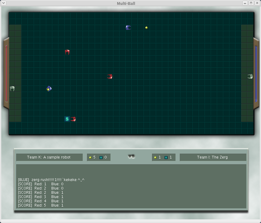Click the blue robot carrying the ball
The width and height of the screenshot is (261, 223).
pos(49,89)
